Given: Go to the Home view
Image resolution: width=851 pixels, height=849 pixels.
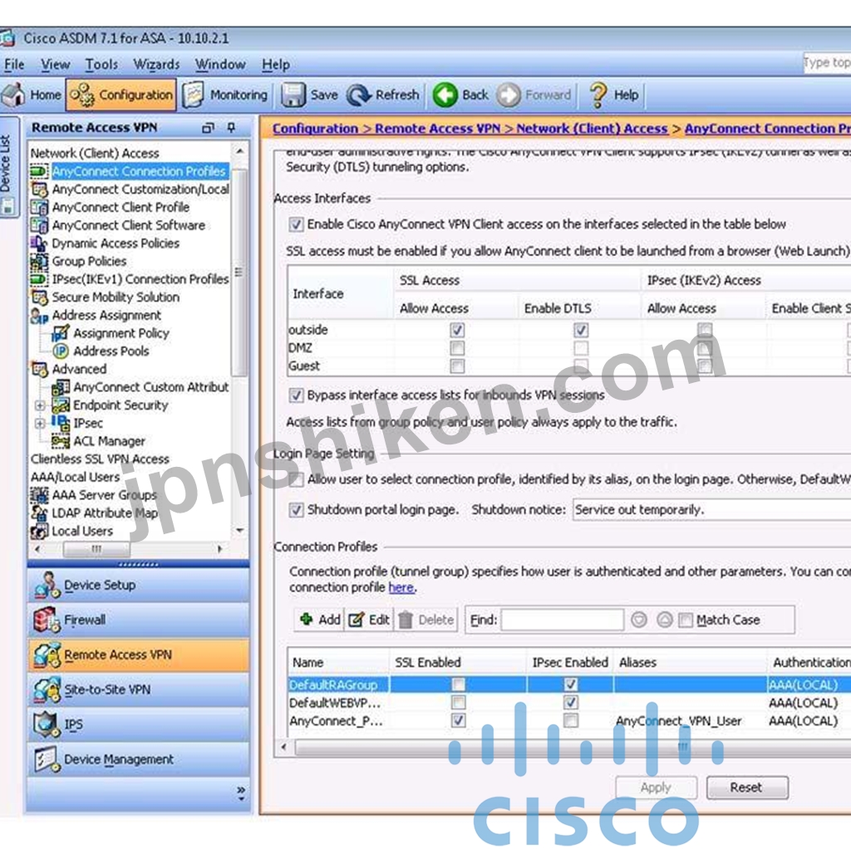Looking at the screenshot, I should click(x=32, y=95).
